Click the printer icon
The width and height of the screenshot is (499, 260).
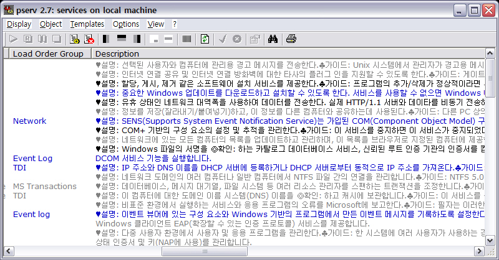291,39
